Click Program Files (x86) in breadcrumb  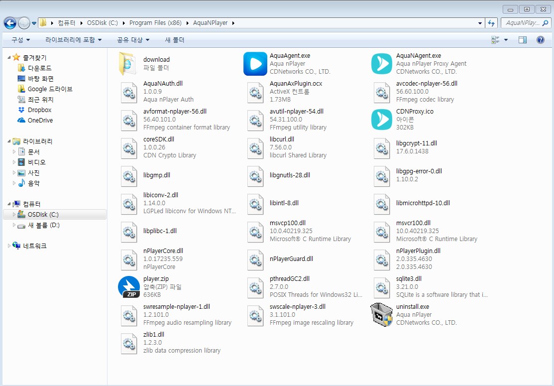[x=155, y=23]
